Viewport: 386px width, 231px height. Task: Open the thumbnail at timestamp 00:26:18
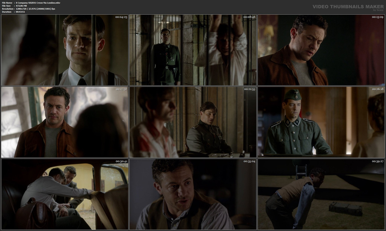(x=321, y=122)
